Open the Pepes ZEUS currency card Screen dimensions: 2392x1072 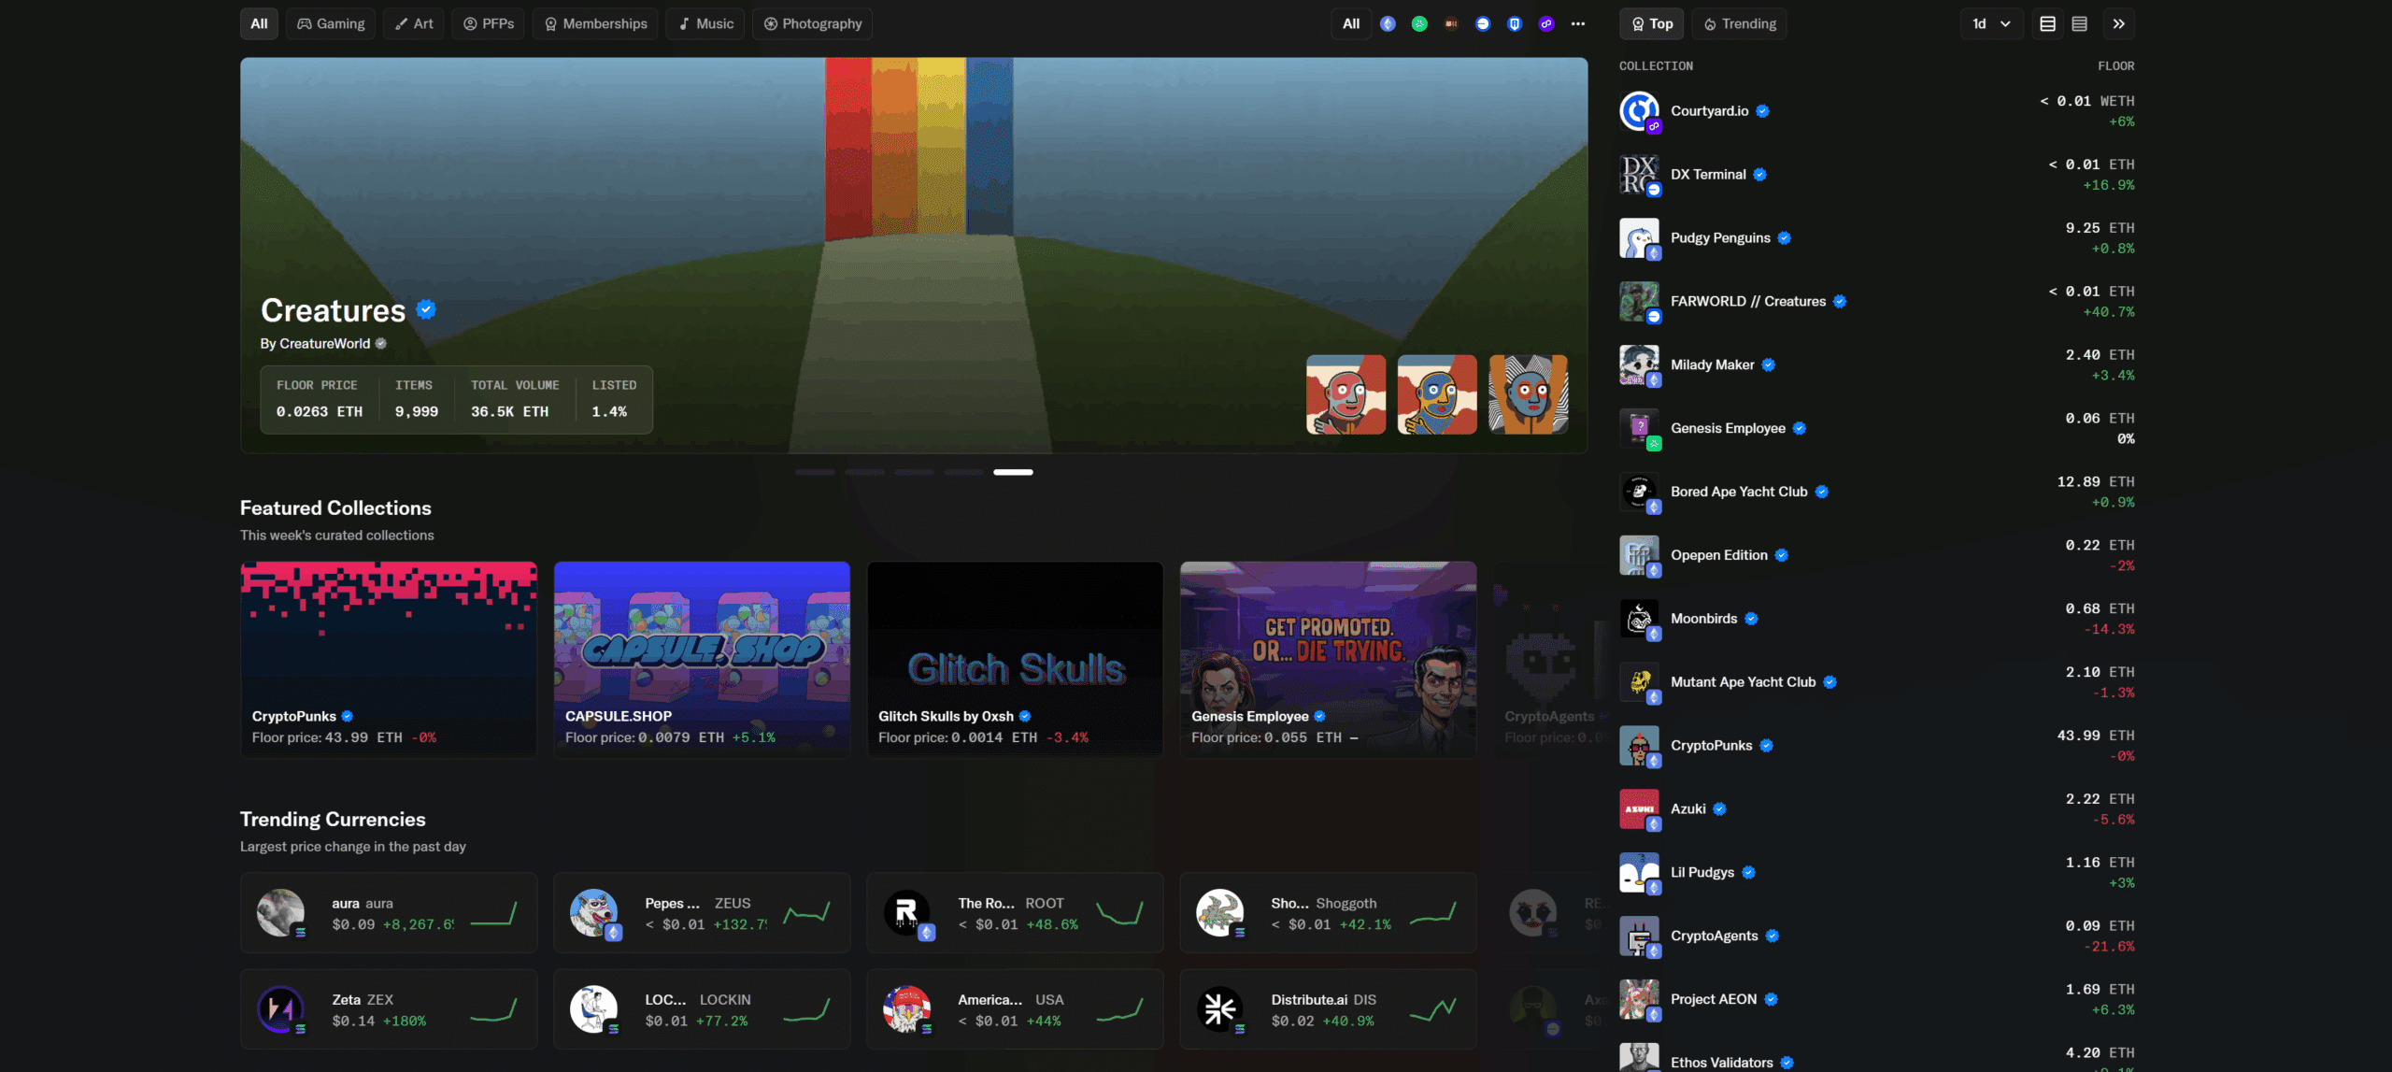[702, 913]
